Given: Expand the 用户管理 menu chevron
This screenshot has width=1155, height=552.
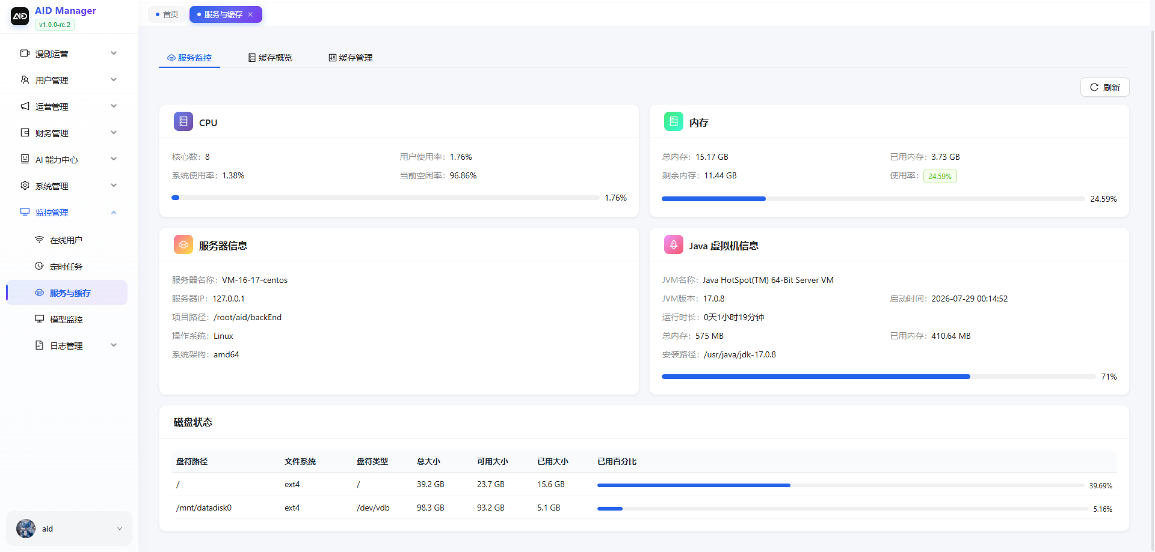Looking at the screenshot, I should coord(114,80).
